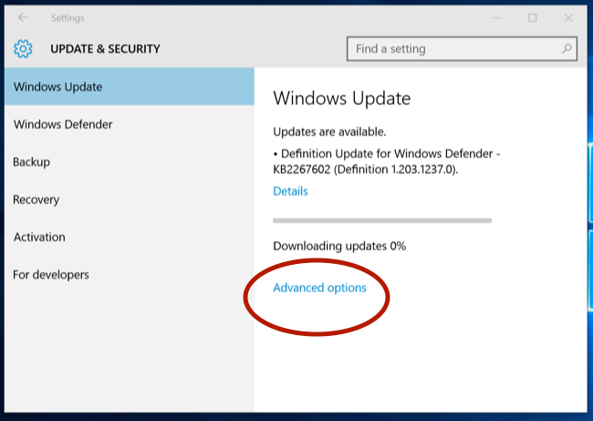Open the Advanced options link
593x421 pixels.
(x=319, y=288)
